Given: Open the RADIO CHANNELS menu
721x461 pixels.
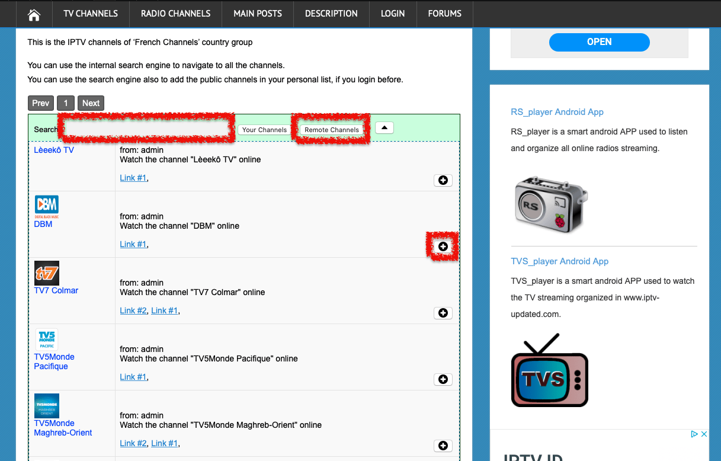Looking at the screenshot, I should [175, 14].
